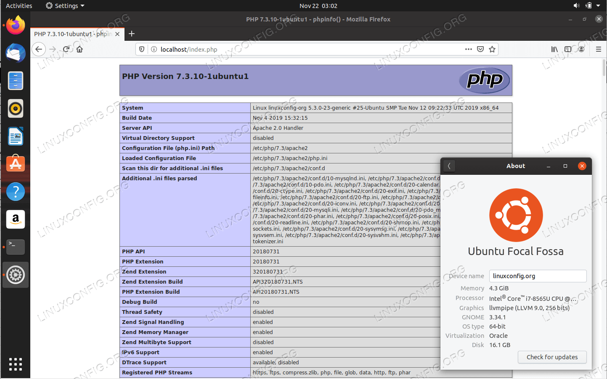607x379 pixels.
Task: Open a new browser tab
Action: 132,34
